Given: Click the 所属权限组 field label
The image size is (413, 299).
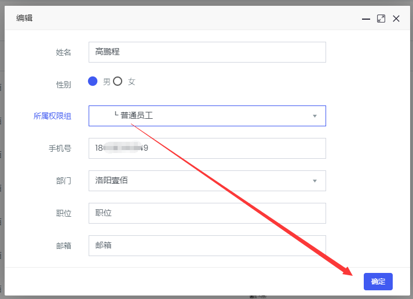Looking at the screenshot, I should (x=52, y=116).
